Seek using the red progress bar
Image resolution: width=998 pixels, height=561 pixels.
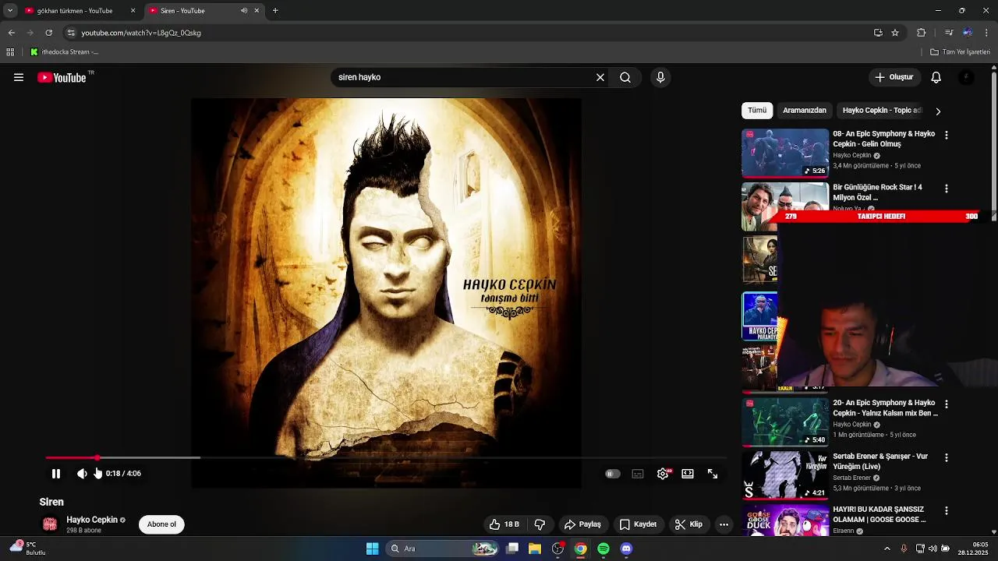click(x=386, y=457)
